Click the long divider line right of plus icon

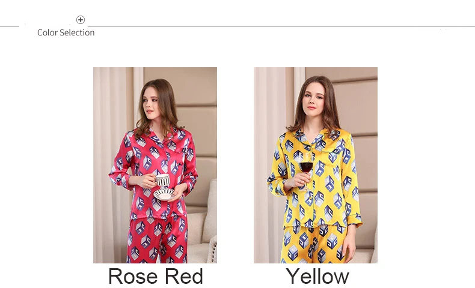(x=281, y=26)
